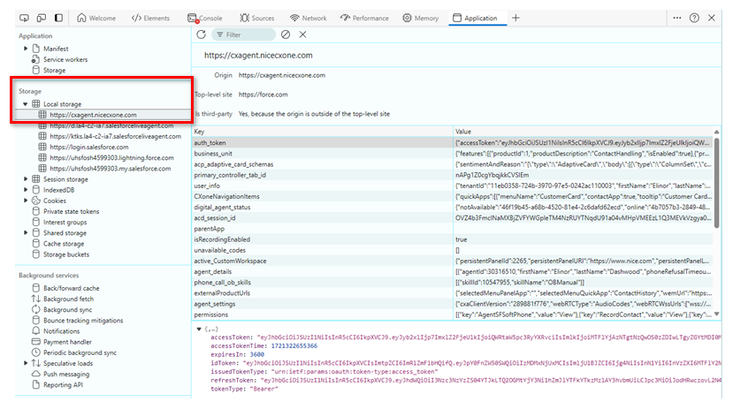Expand the Manifest tree arrow
The image size is (733, 409).
[x=26, y=48]
